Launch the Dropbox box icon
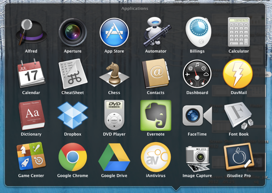 click(x=73, y=115)
